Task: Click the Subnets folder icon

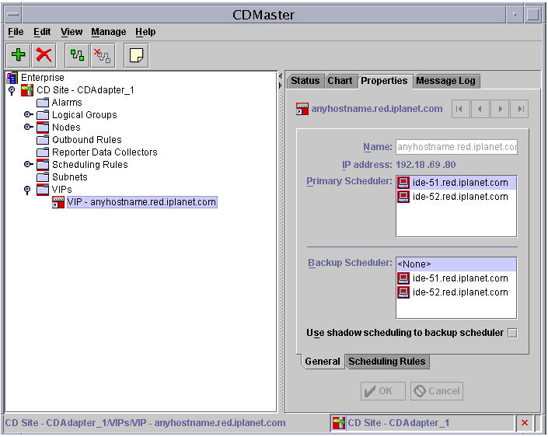Action: [43, 177]
